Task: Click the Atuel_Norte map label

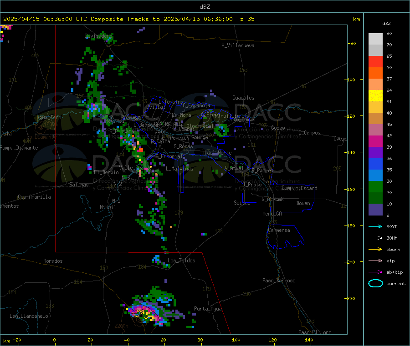Action: (x=216, y=153)
